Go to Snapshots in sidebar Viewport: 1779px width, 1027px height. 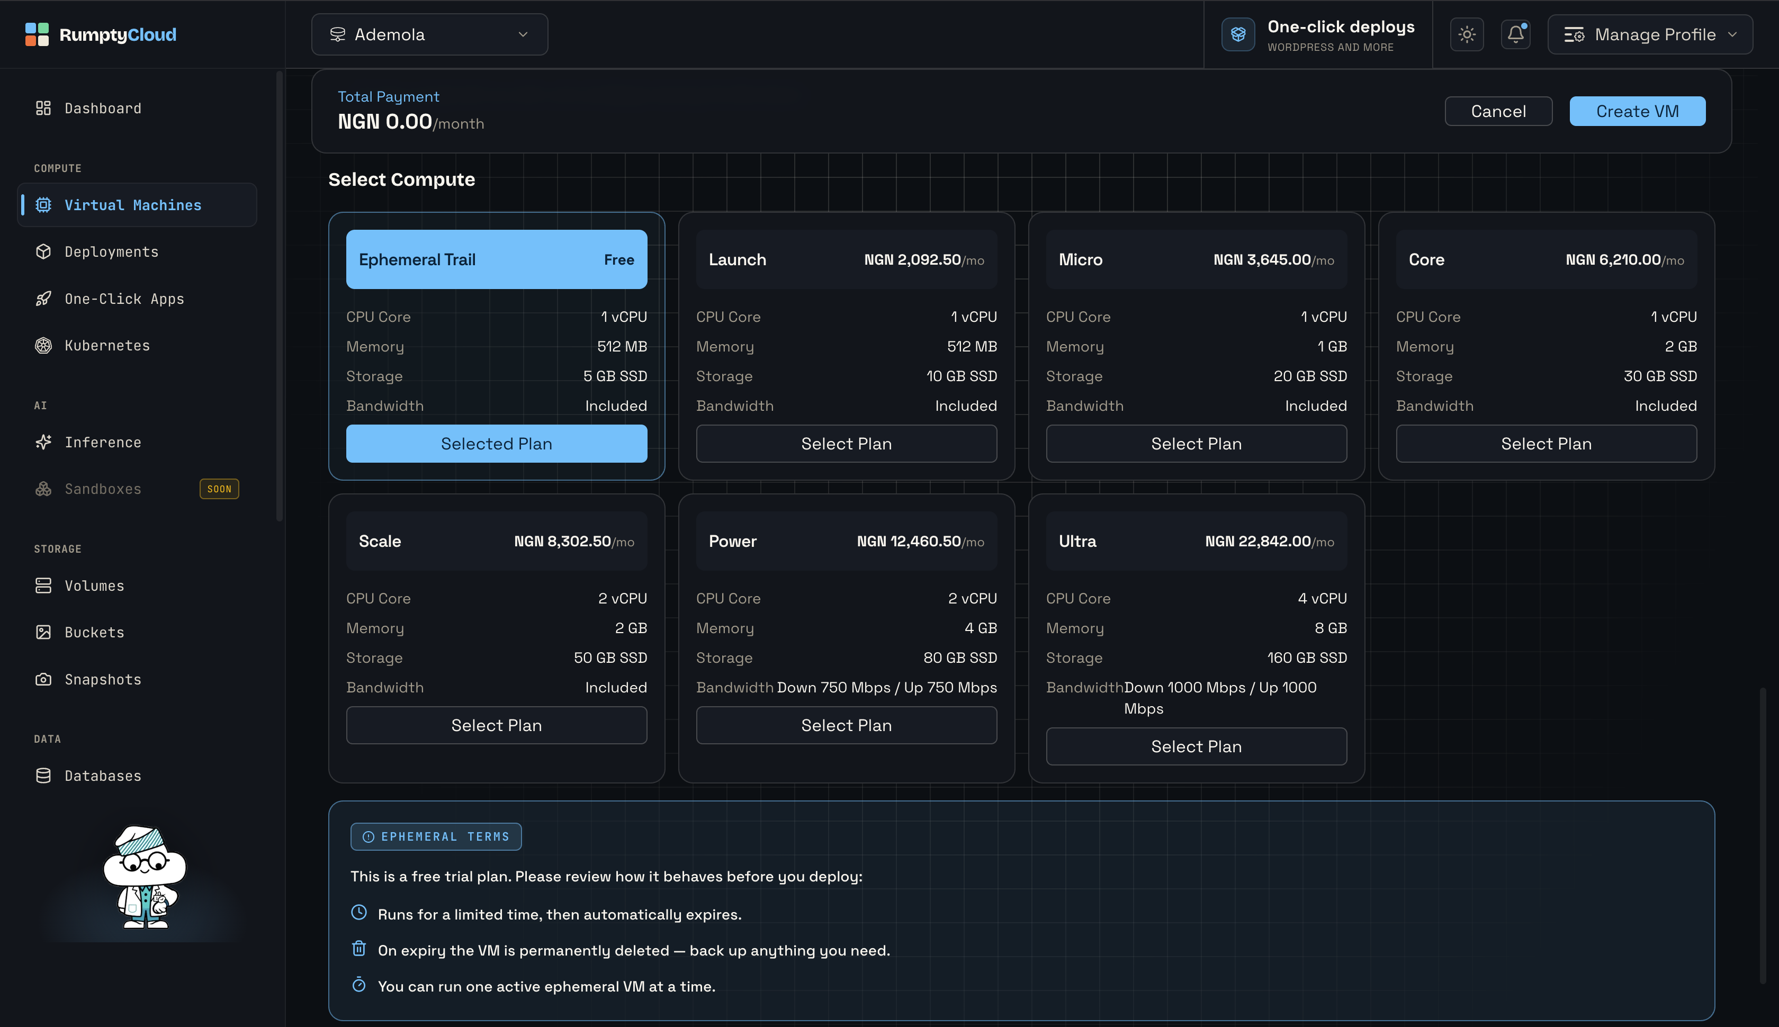coord(137,679)
